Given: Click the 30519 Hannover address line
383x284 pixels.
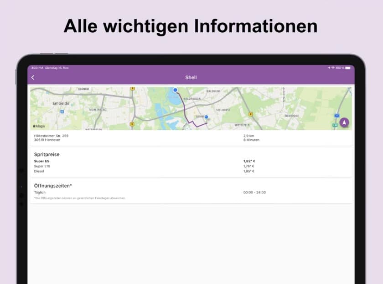Looking at the screenshot, I should coord(47,140).
